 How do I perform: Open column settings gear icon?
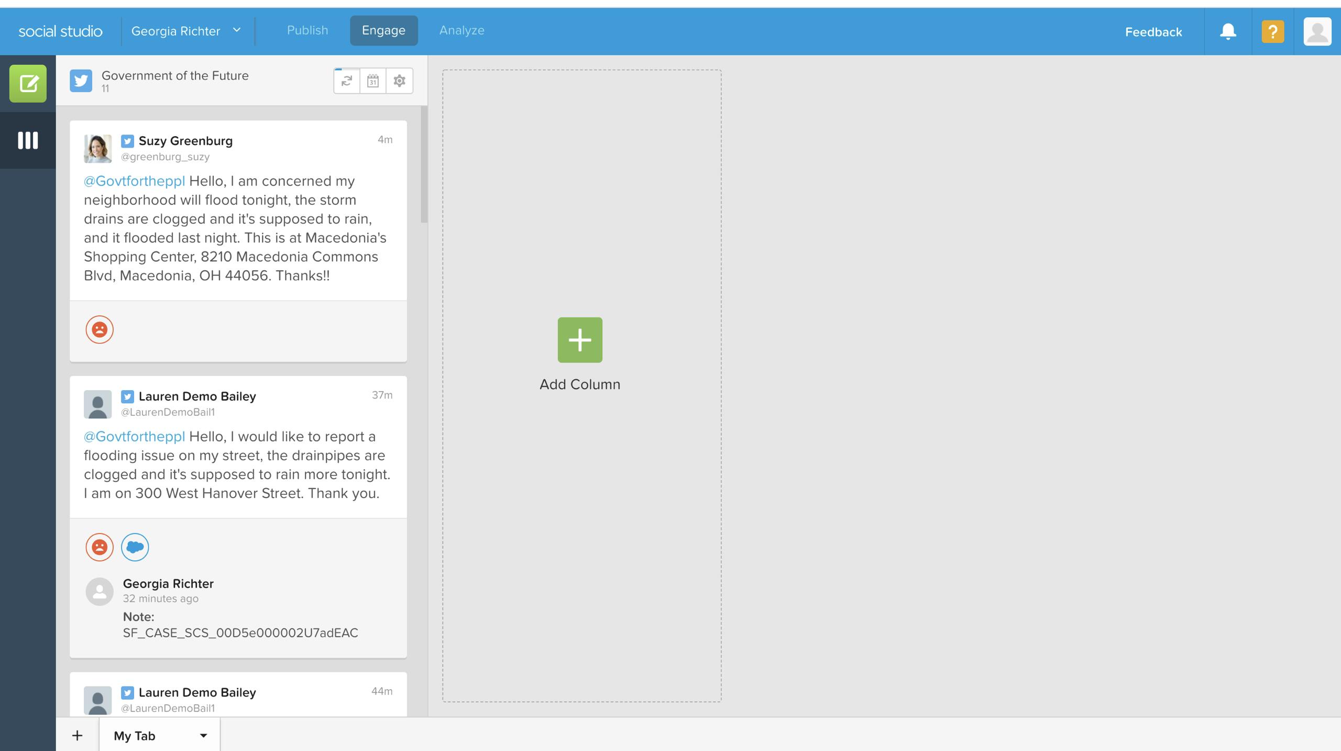coord(399,81)
